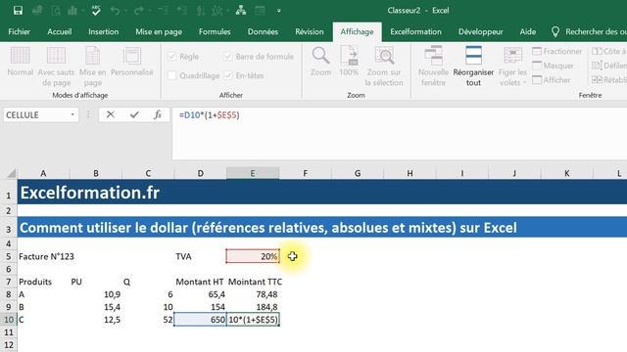The image size is (627, 352).
Task: Choose Mise en page view
Action: coord(93,66)
